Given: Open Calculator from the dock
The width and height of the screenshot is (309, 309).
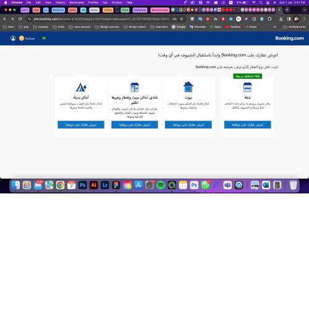Looking at the screenshot, I should [277, 185].
